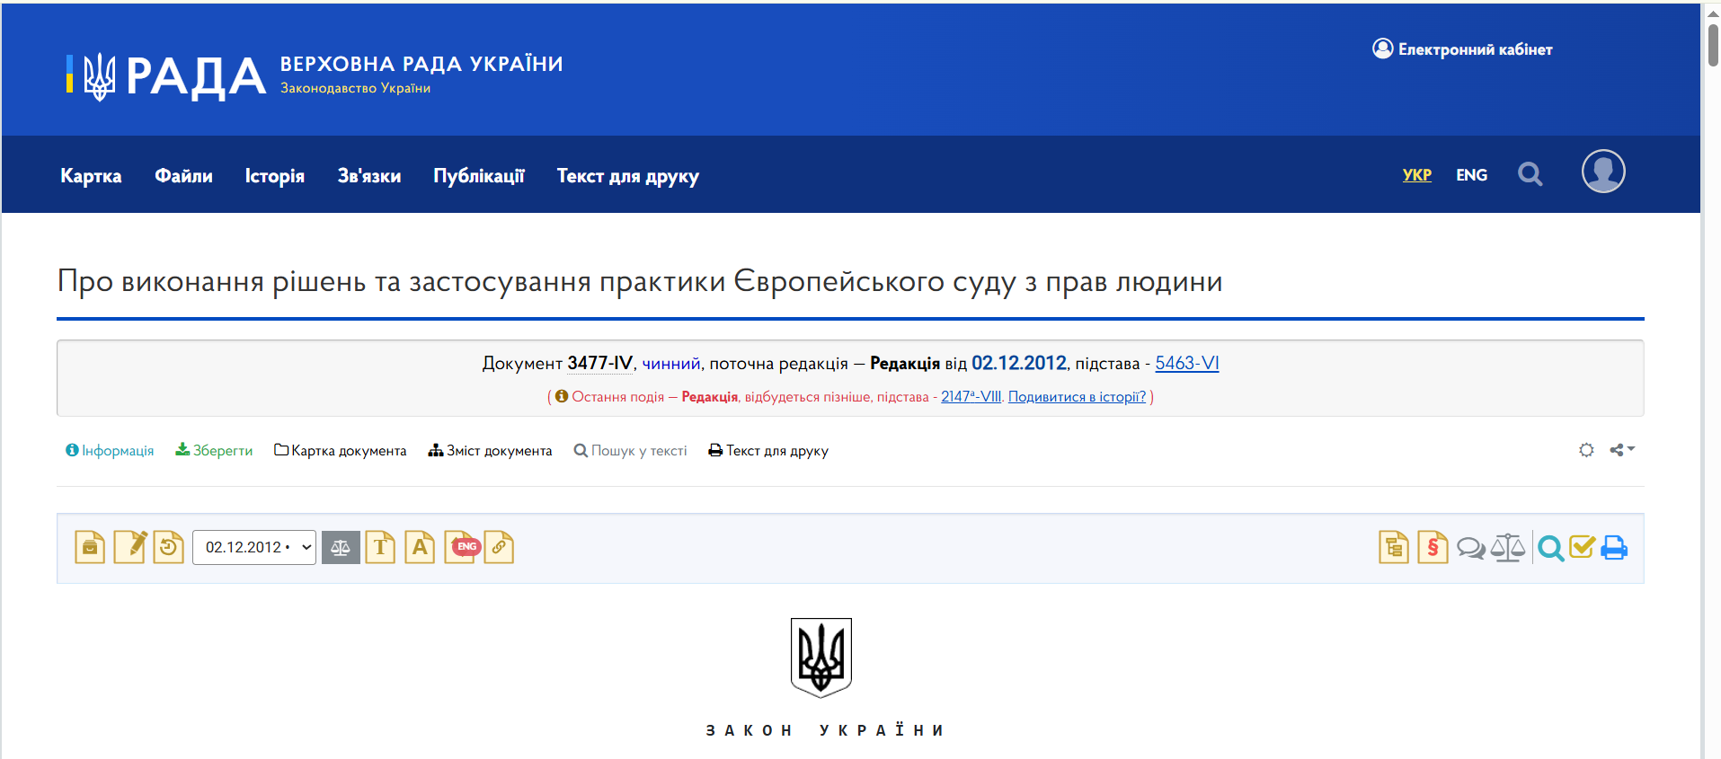Click ВЕРХОВНА РАДА УКРАЇНИ header text
This screenshot has height=759, width=1721.
421,64
